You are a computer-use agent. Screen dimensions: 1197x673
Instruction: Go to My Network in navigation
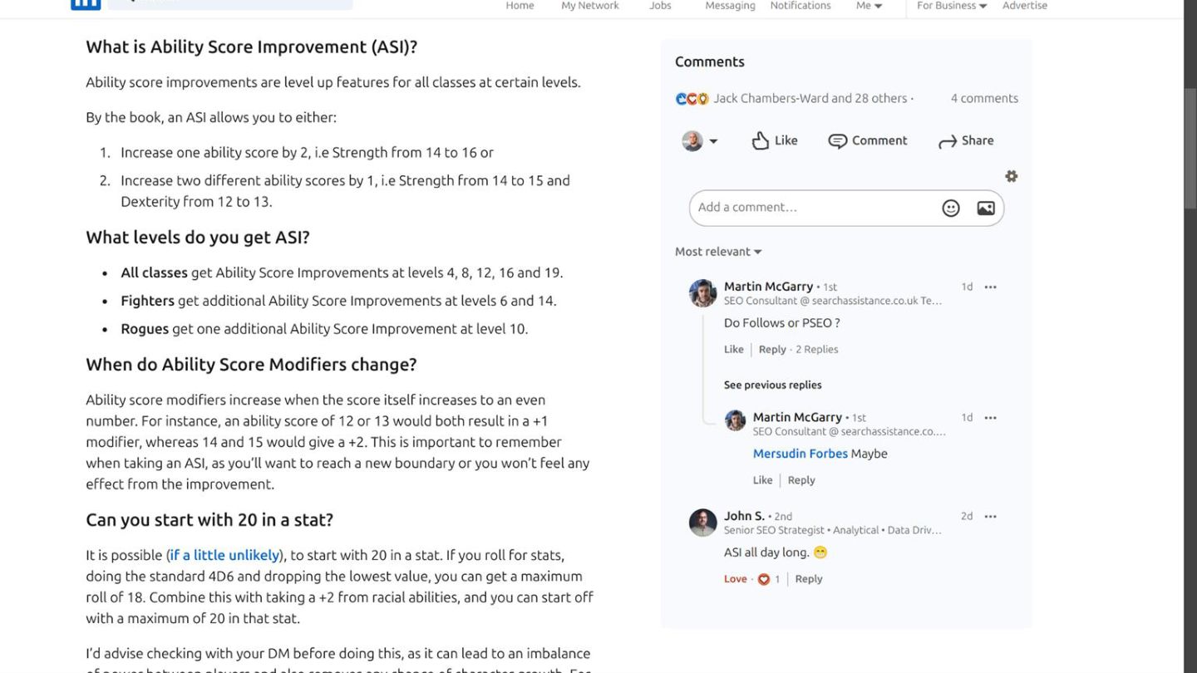590,6
